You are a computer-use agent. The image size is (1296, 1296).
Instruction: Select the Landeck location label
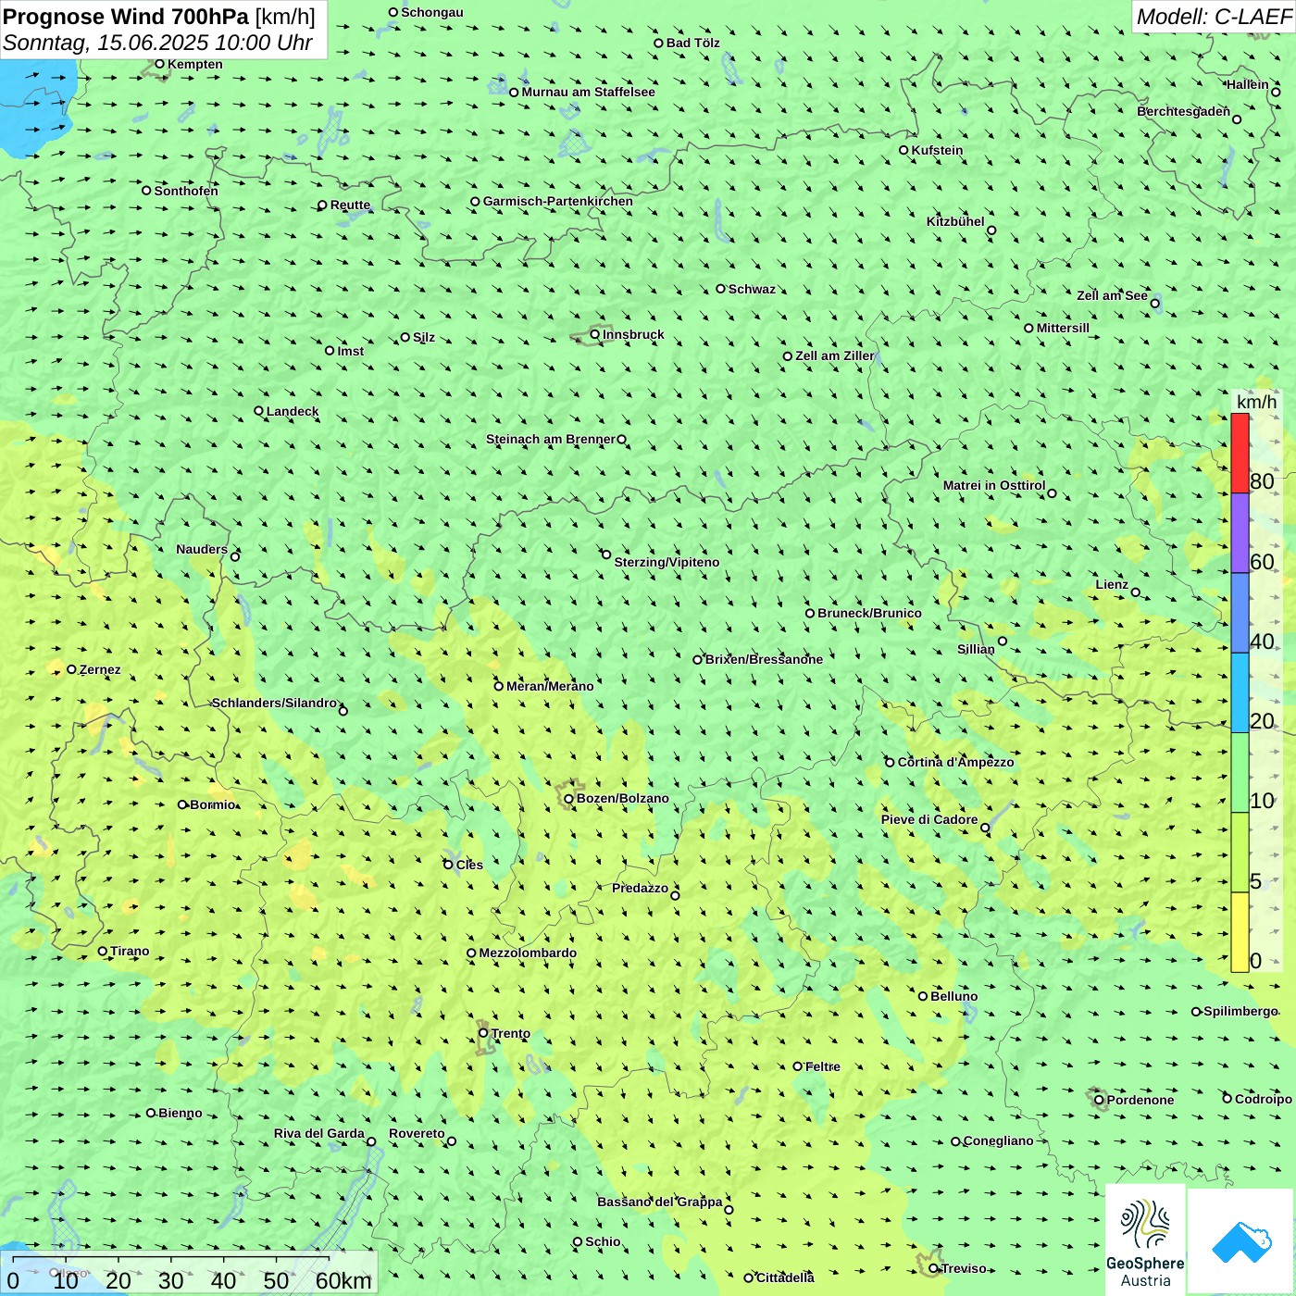pos(293,411)
